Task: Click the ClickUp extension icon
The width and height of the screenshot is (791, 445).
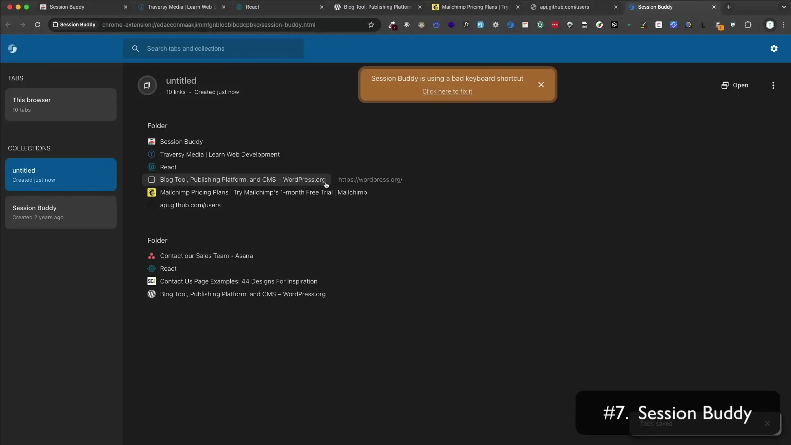Action: 659,25
